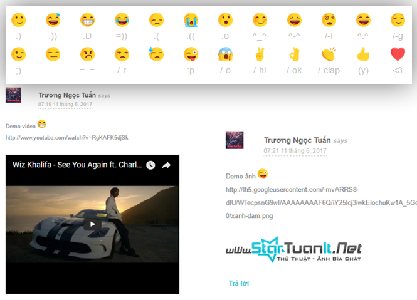Open the StarTuanIt.Net logo image
The width and height of the screenshot is (417, 300).
point(293,250)
